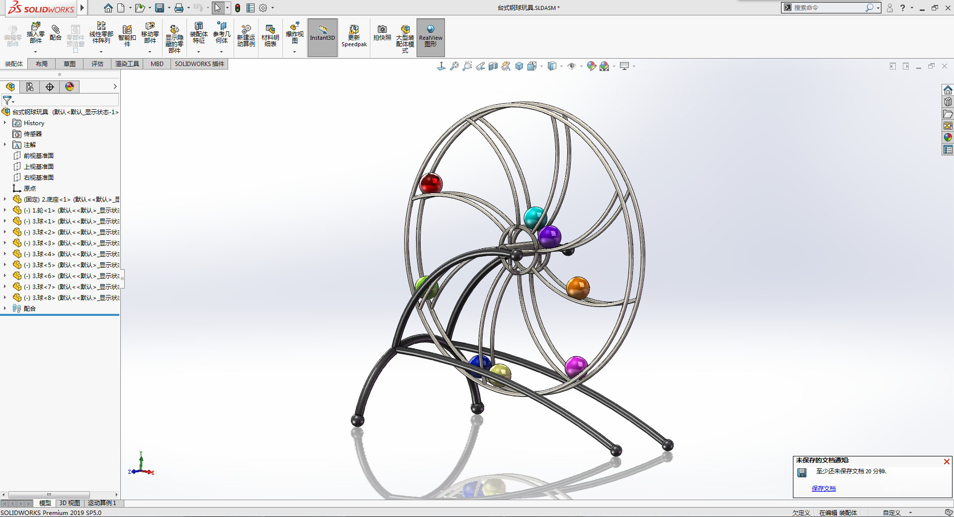Activate the Section View icon

[493, 66]
